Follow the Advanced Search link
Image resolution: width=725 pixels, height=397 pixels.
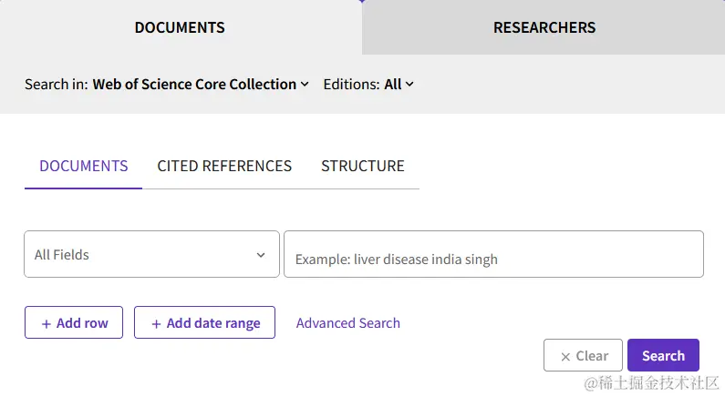[348, 322]
